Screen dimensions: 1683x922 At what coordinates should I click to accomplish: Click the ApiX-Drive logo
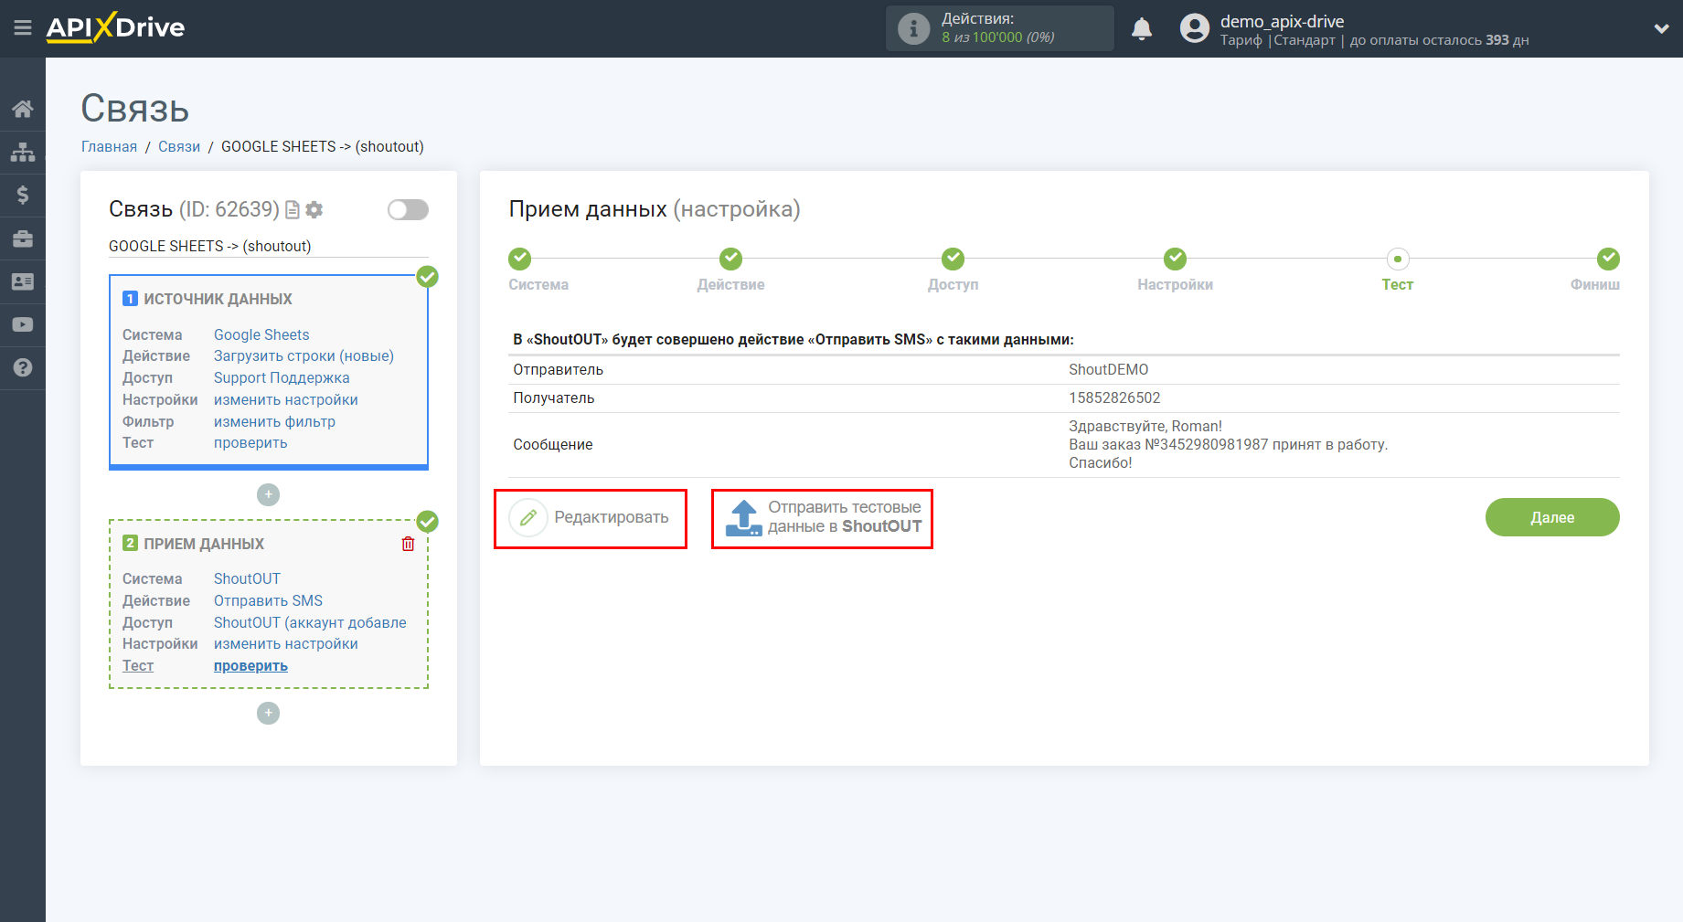(115, 27)
